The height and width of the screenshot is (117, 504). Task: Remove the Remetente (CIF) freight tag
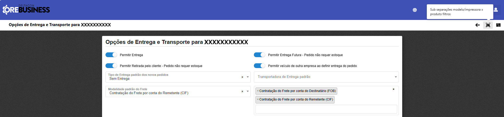(x=258, y=99)
